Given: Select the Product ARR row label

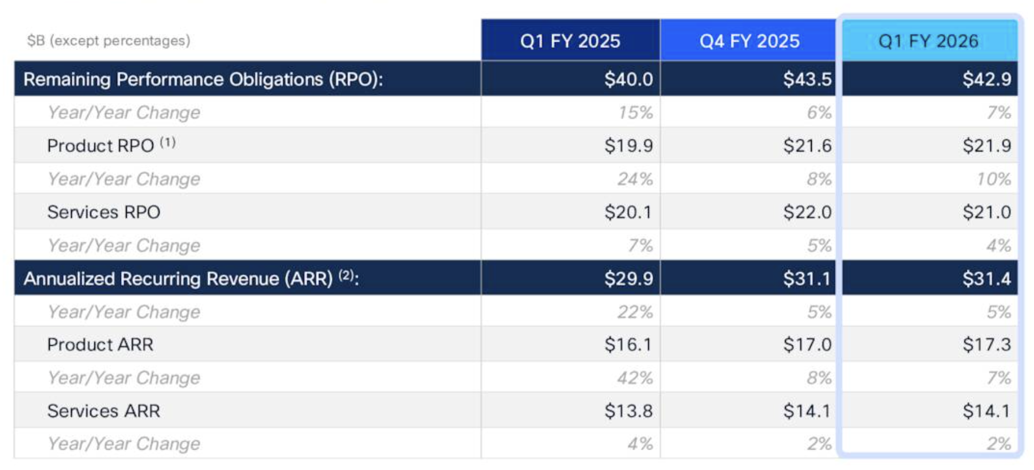Looking at the screenshot, I should [x=100, y=345].
